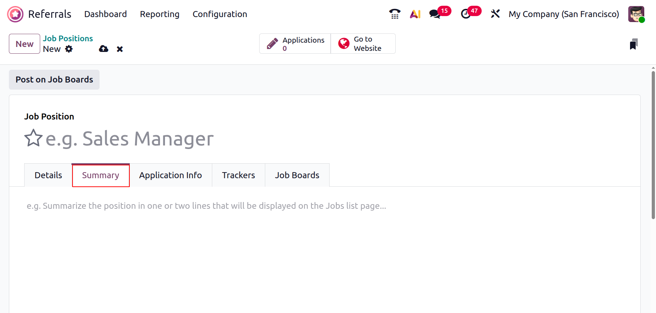656x313 pixels.
Task: Click the New button
Action: point(25,44)
